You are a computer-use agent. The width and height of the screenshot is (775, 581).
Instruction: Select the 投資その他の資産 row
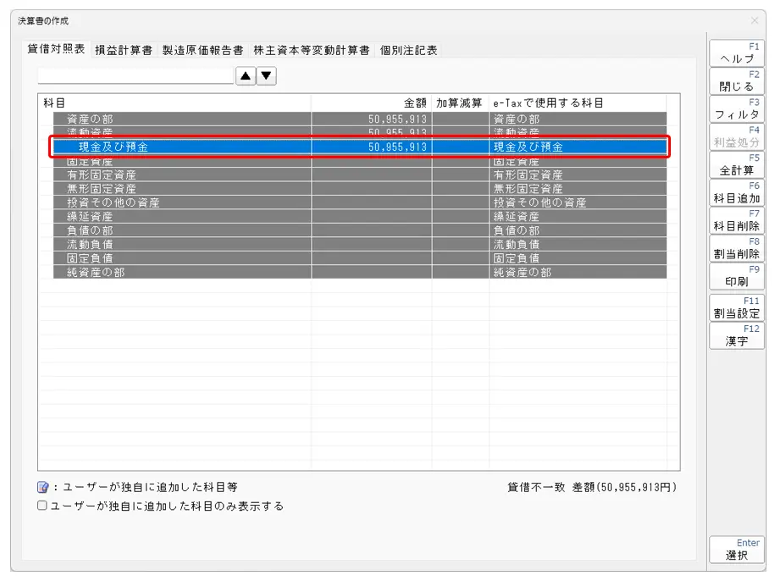[360, 202]
